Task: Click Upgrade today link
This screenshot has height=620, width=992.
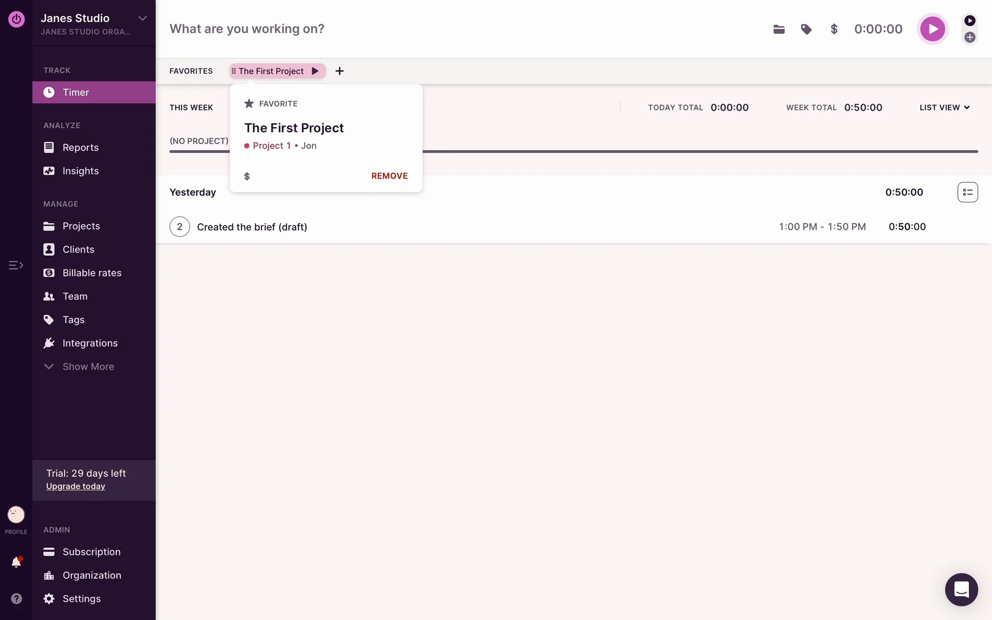Action: (75, 487)
